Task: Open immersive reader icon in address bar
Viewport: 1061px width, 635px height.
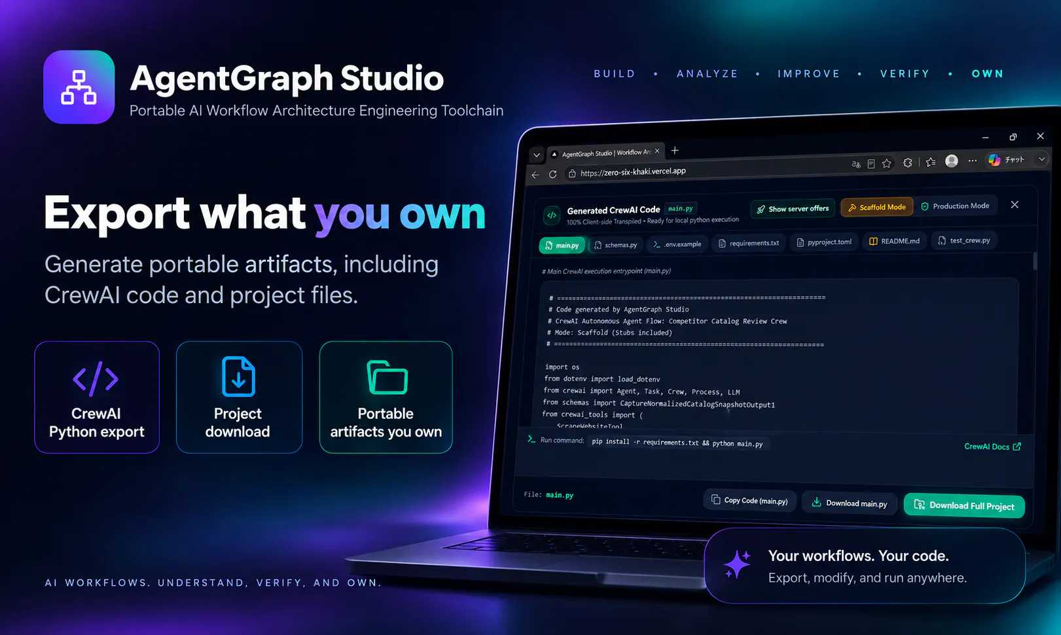Action: click(x=871, y=164)
